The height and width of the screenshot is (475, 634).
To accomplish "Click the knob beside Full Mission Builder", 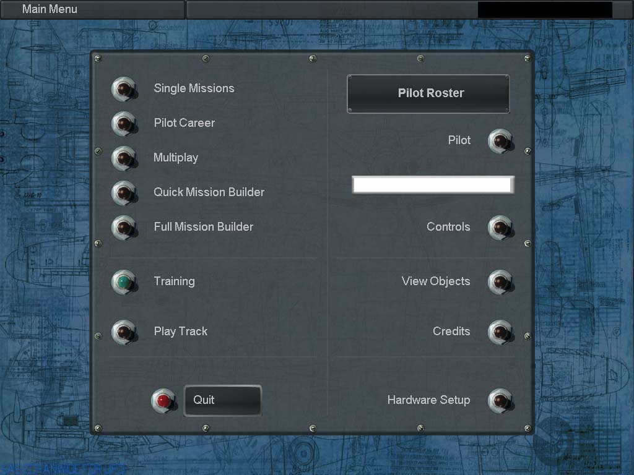I will pyautogui.click(x=124, y=228).
